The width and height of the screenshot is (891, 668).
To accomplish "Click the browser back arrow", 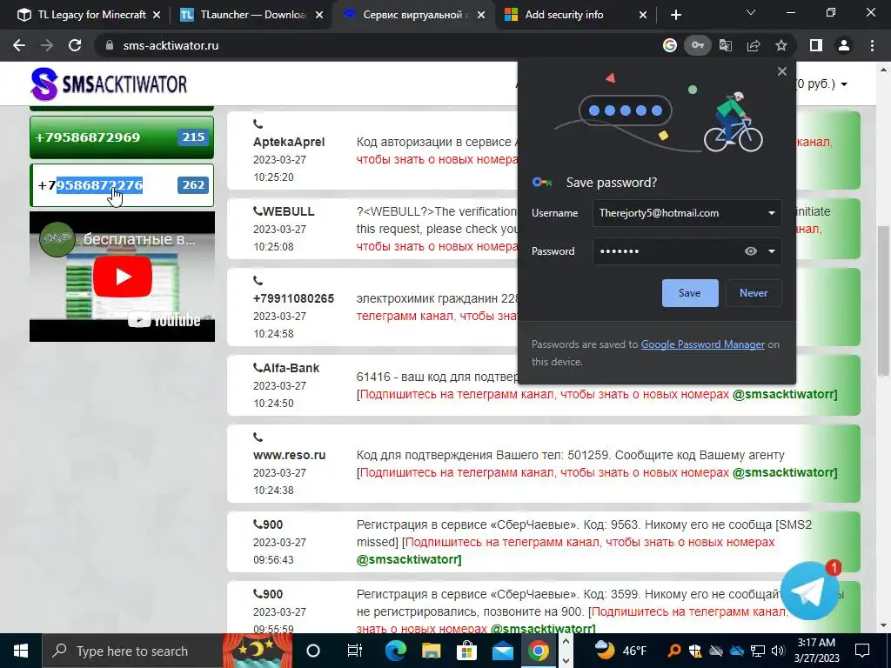I will (x=19, y=45).
